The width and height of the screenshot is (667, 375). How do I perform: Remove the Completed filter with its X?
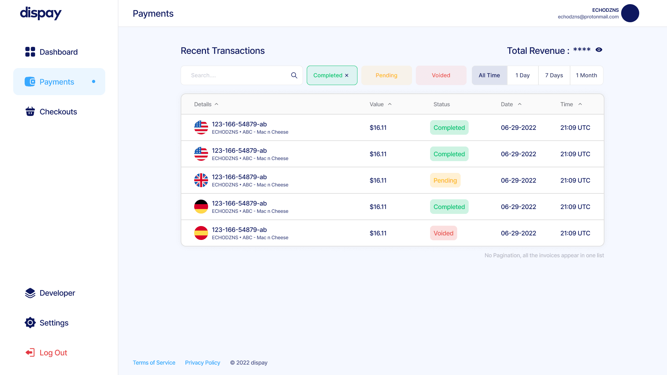(347, 75)
